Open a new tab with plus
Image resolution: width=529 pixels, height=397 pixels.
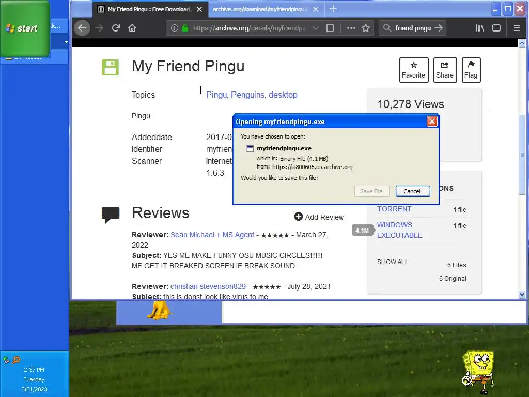(x=333, y=9)
